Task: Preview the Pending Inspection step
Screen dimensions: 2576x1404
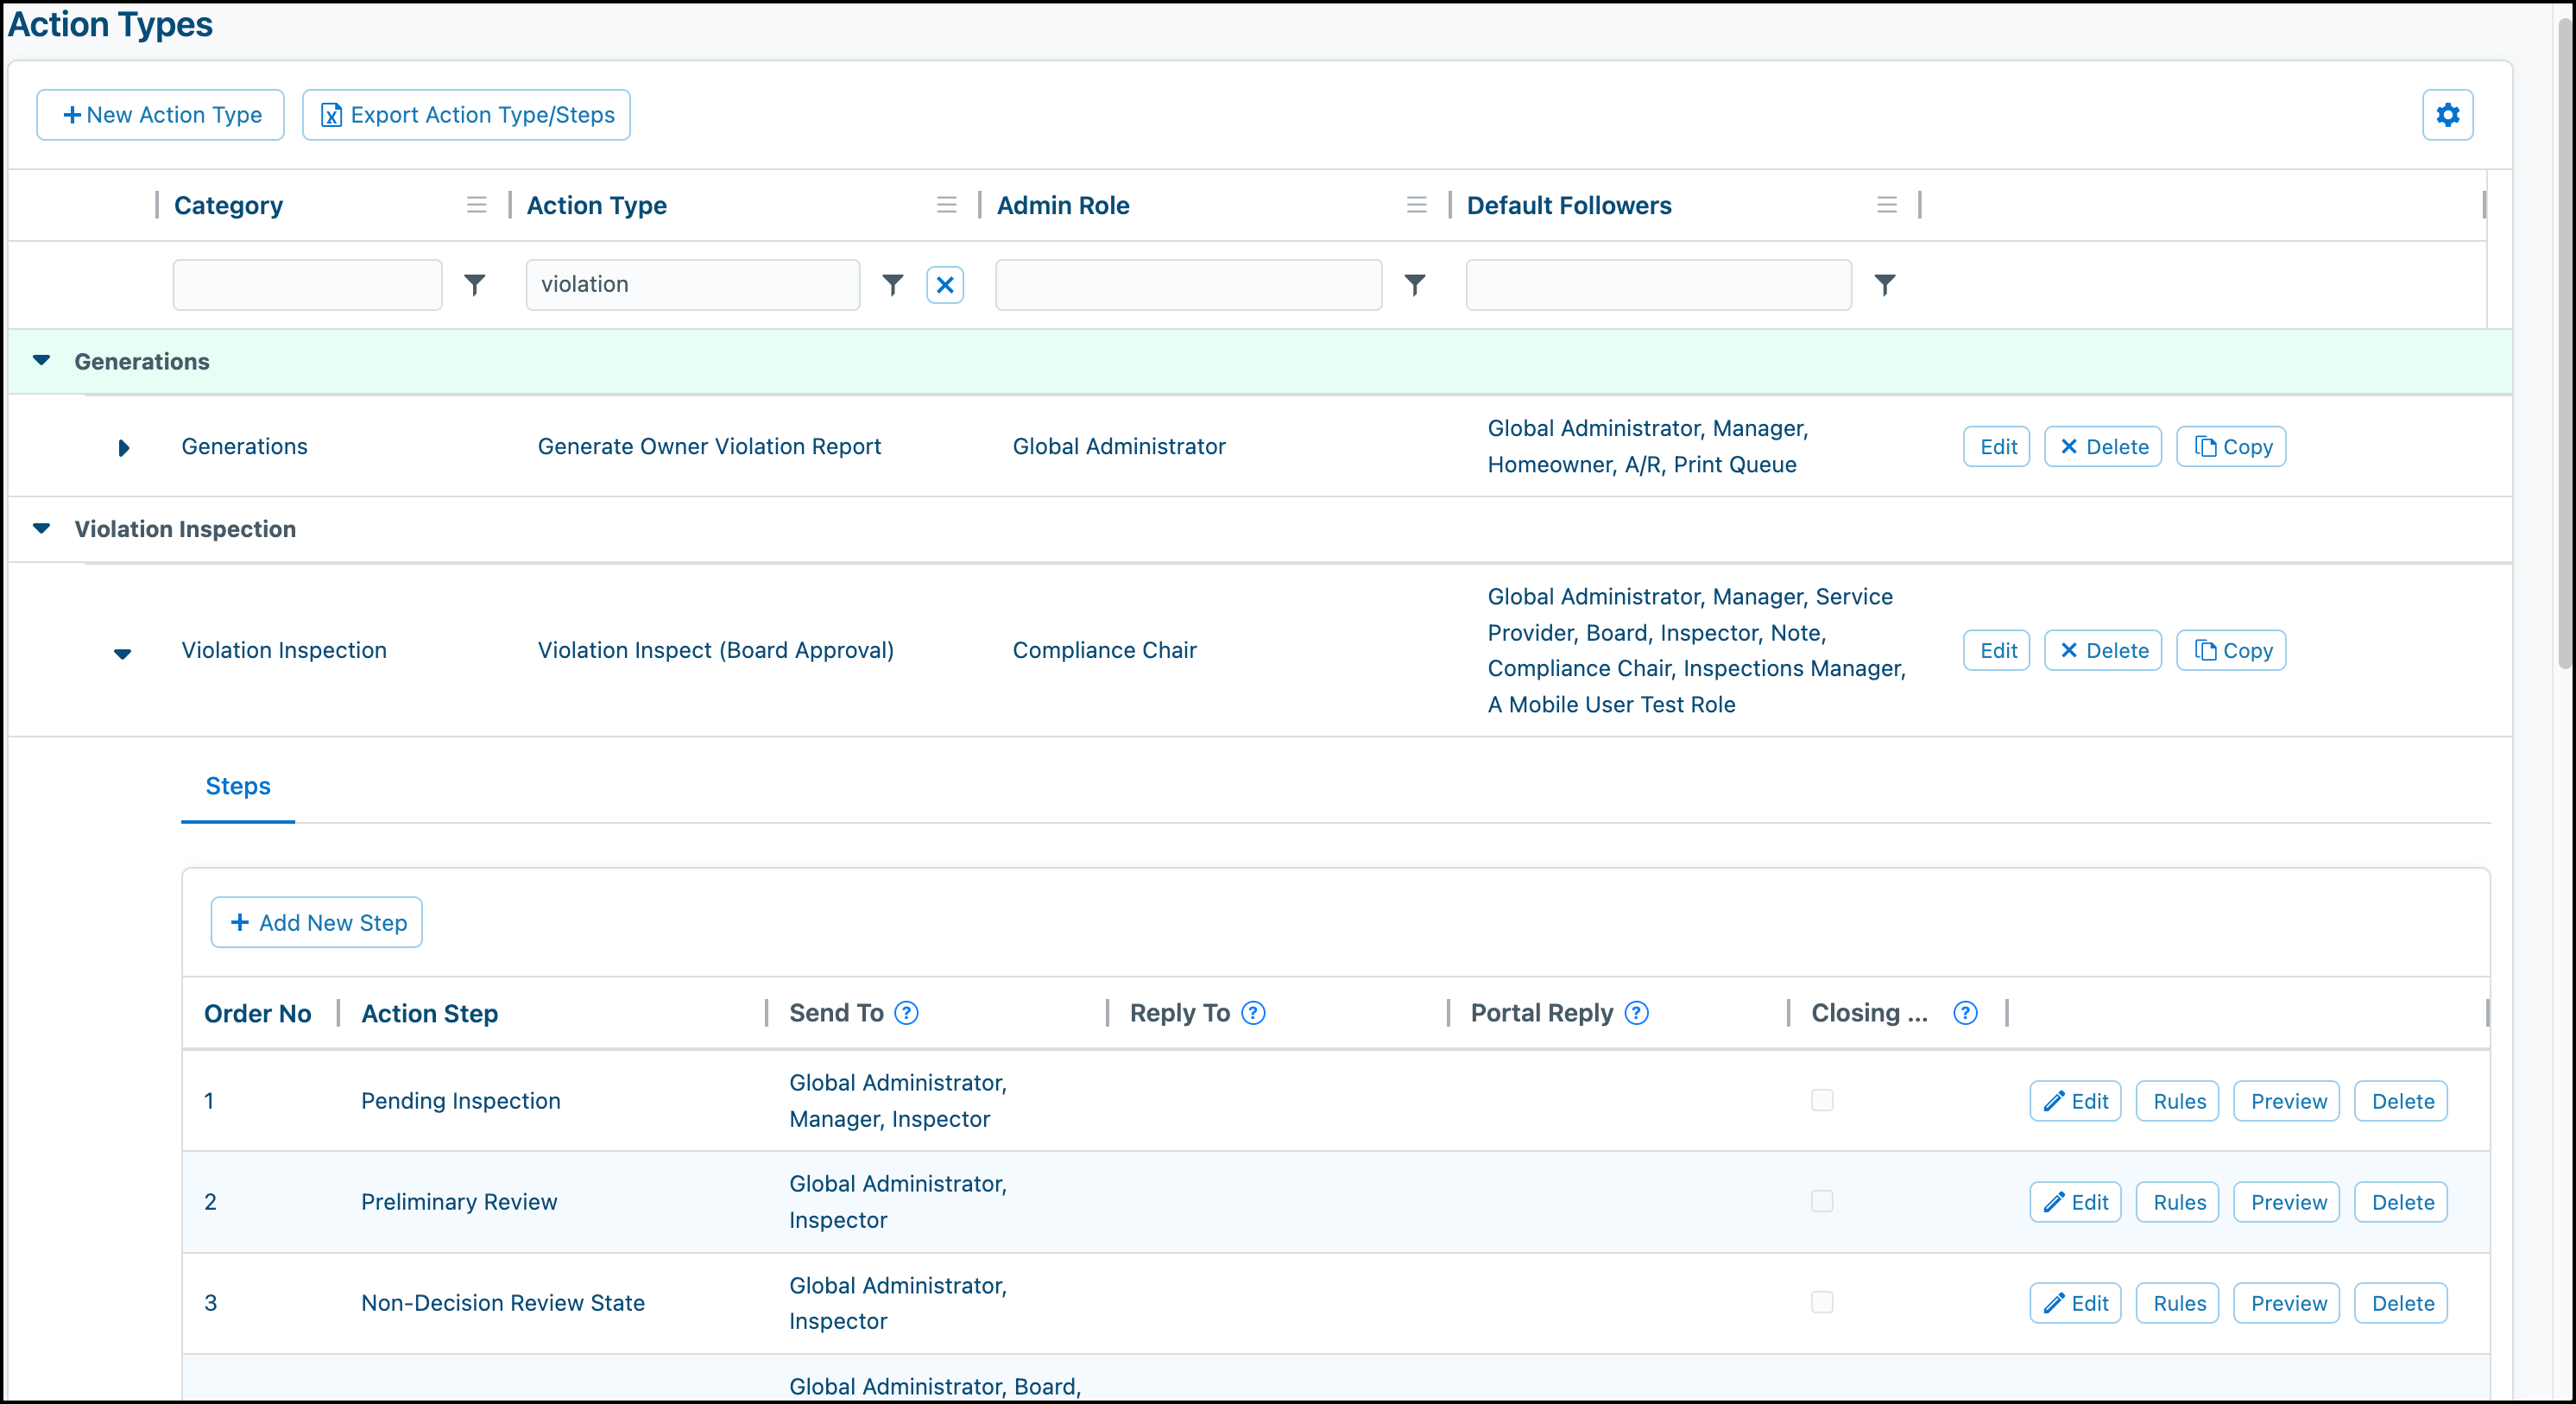Action: tap(2287, 1101)
